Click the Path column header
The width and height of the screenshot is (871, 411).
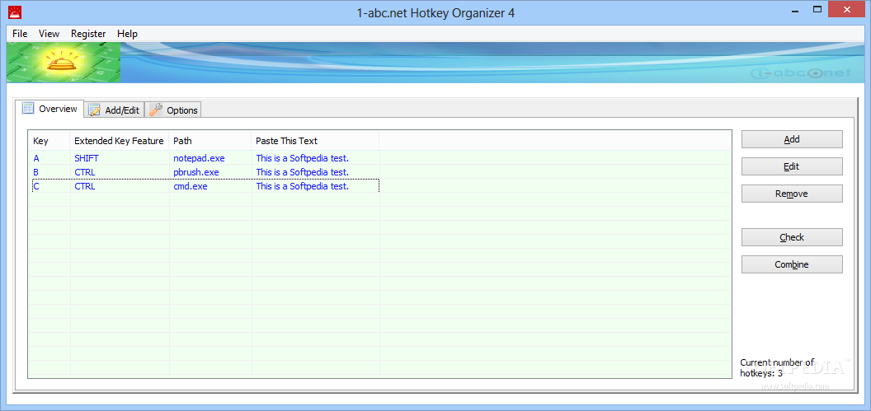210,141
